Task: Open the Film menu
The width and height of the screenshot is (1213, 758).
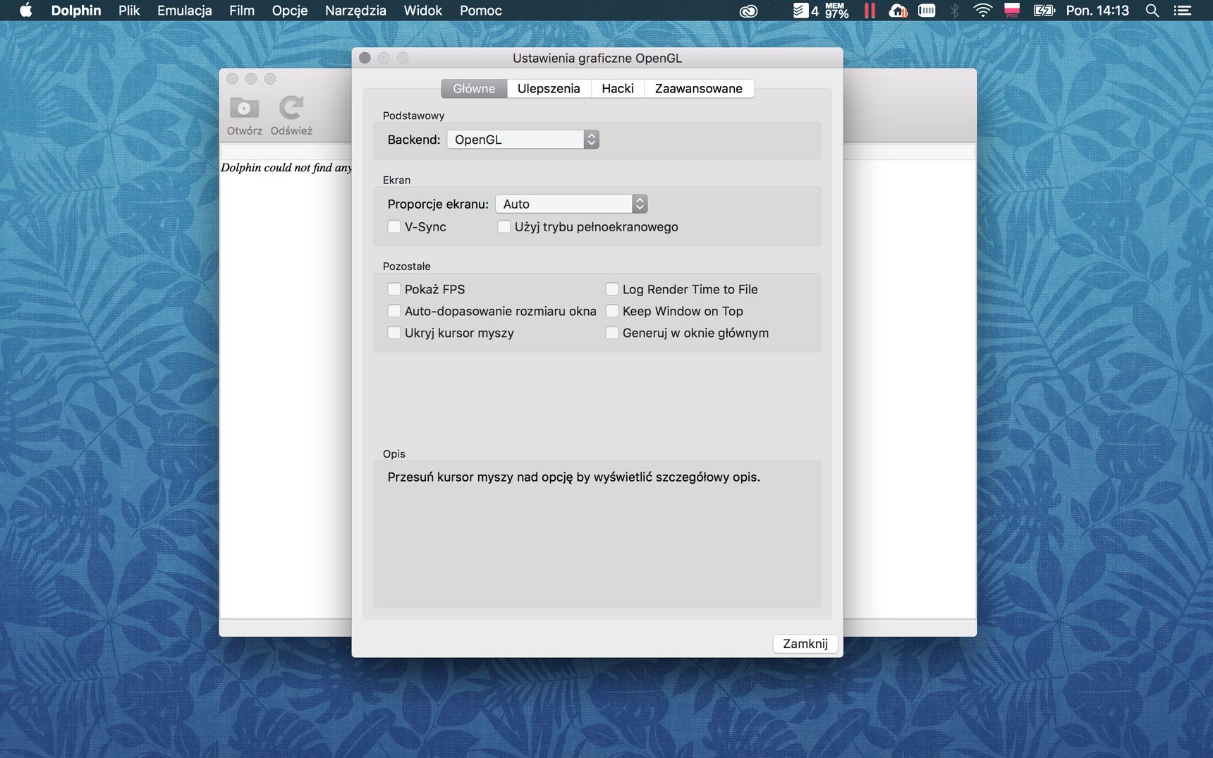Action: [242, 10]
